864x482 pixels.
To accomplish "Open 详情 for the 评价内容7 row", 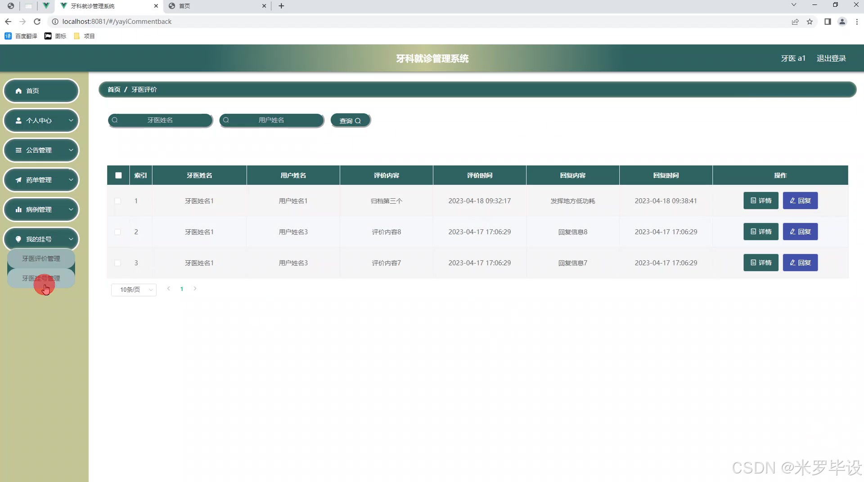I will pyautogui.click(x=760, y=263).
